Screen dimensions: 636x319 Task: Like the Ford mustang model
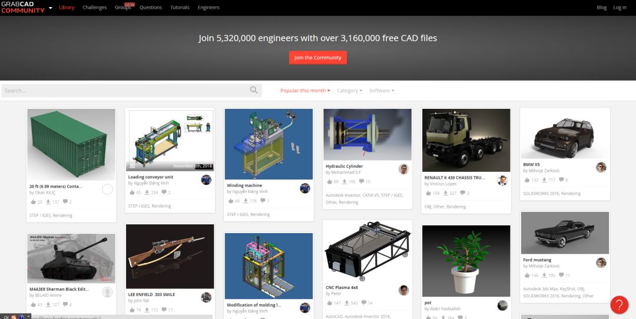526,275
